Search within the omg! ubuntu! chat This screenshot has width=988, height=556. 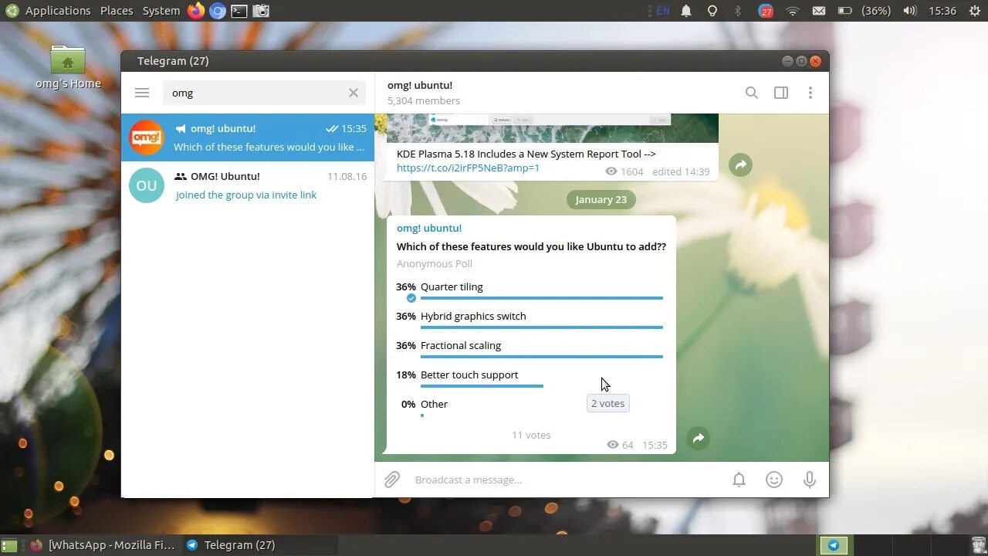752,93
